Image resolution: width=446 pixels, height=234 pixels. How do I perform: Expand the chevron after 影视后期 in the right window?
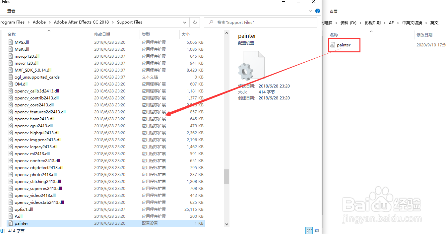(385, 23)
